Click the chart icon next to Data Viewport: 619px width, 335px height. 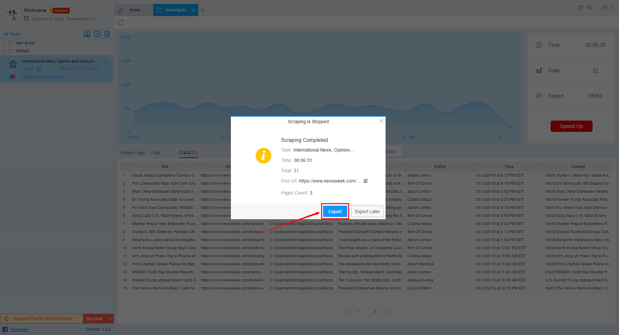539,71
